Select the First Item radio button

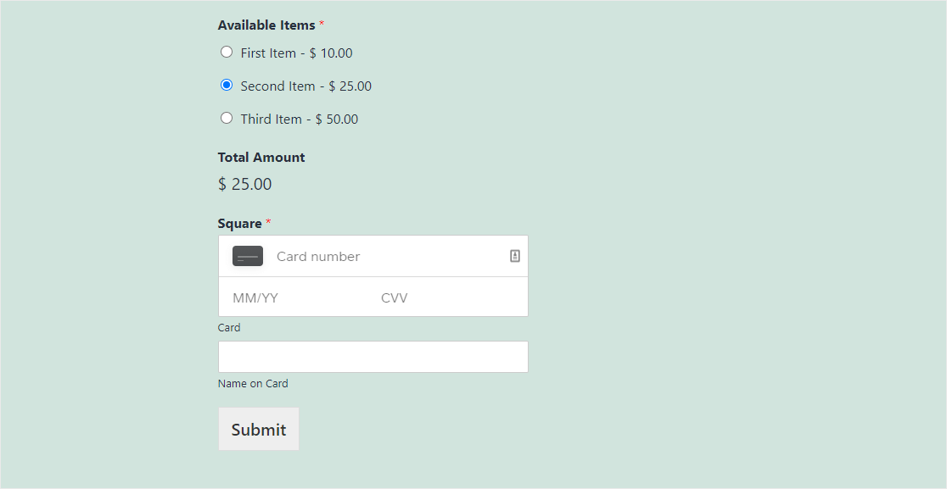(227, 52)
